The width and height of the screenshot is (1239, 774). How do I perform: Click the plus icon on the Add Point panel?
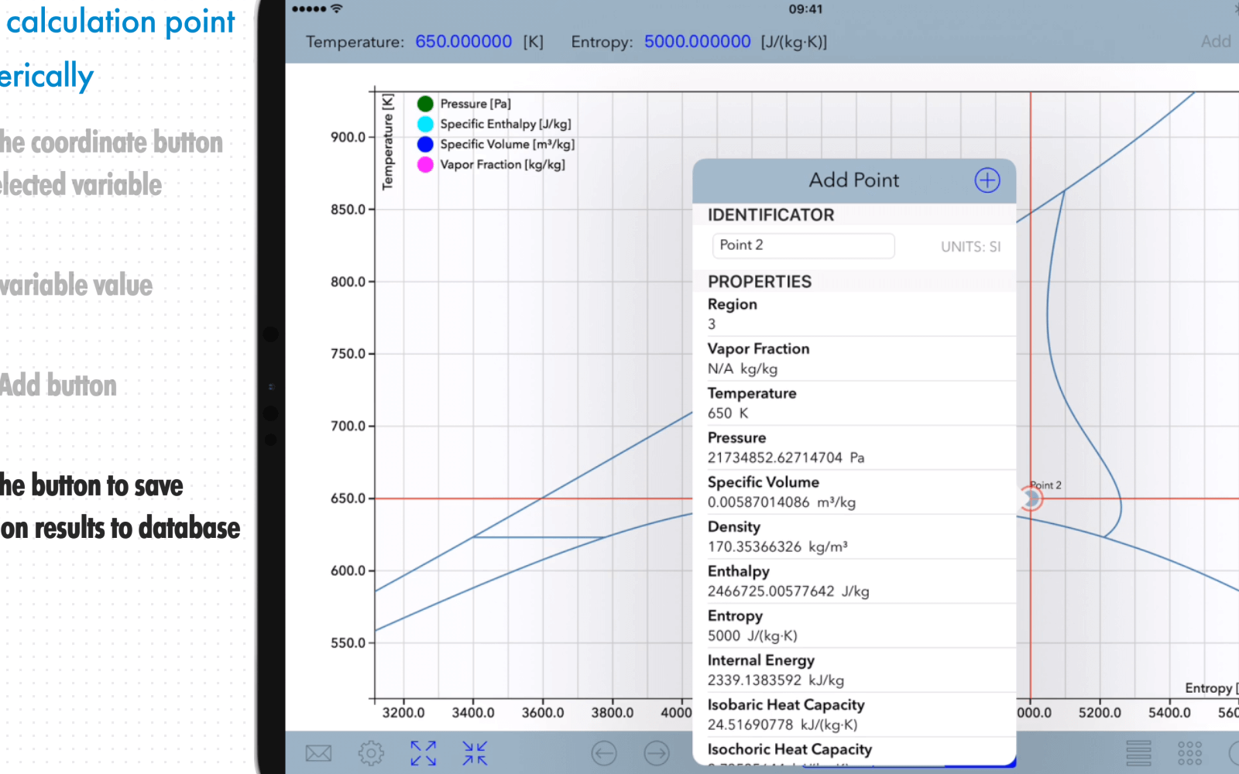click(x=987, y=180)
